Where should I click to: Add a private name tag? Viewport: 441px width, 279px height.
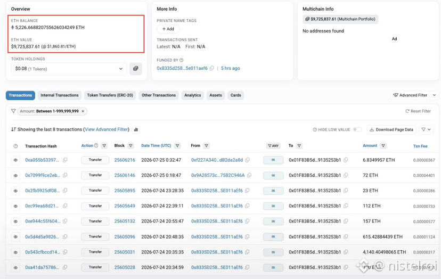click(x=168, y=29)
